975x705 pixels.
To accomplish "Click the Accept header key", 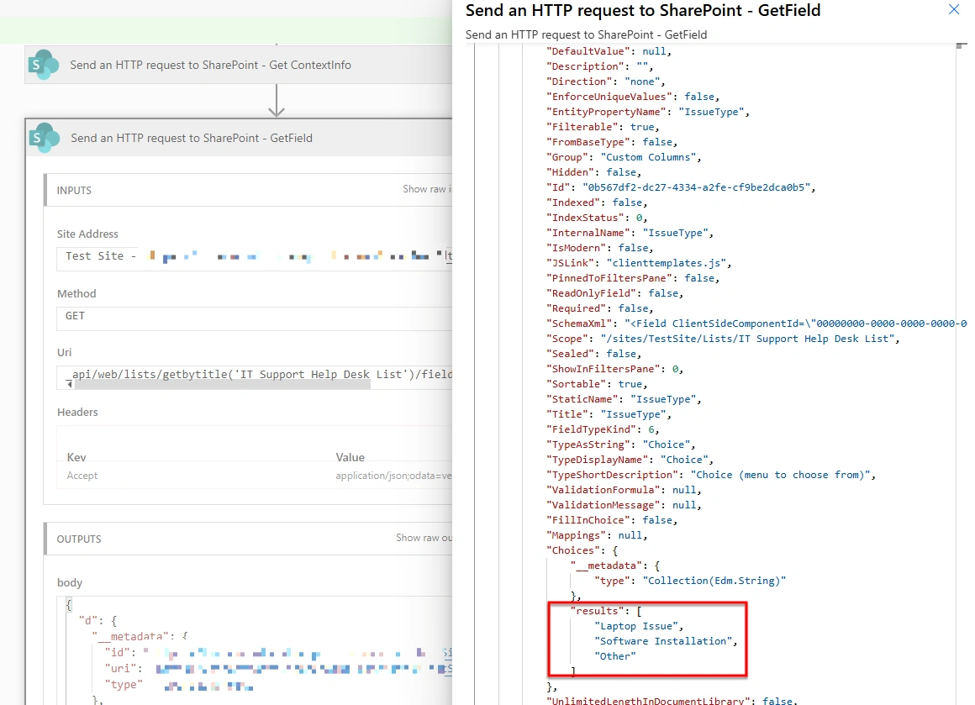I will pyautogui.click(x=82, y=476).
